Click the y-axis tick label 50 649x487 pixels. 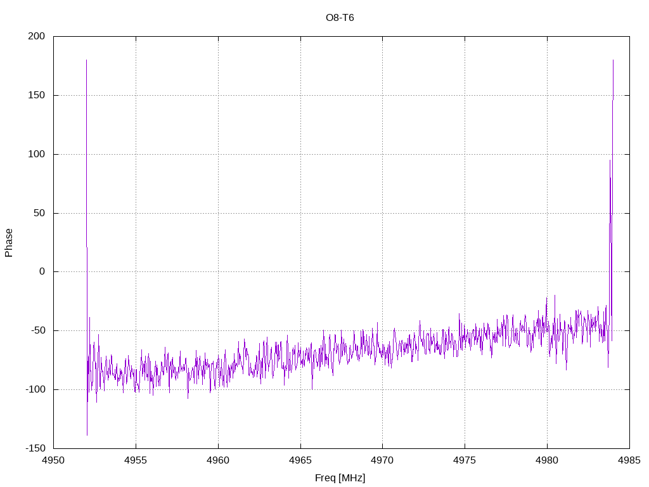click(x=39, y=213)
